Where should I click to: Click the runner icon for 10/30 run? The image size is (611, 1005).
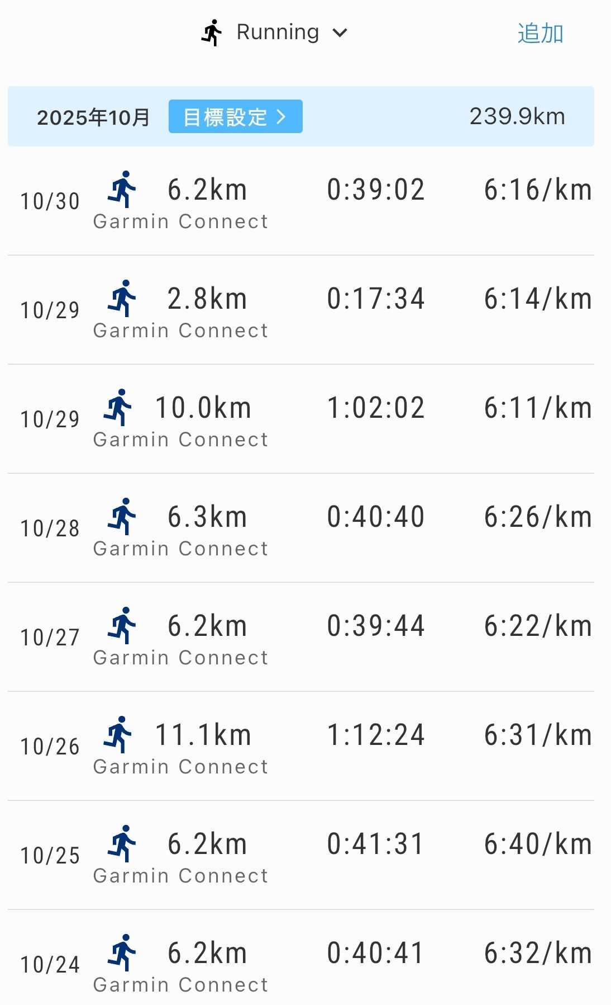122,189
